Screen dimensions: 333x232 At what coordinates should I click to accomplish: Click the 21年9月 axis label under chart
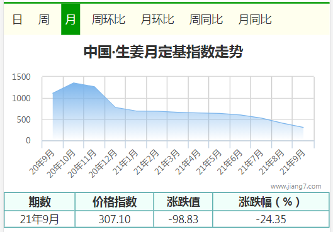point(292,162)
